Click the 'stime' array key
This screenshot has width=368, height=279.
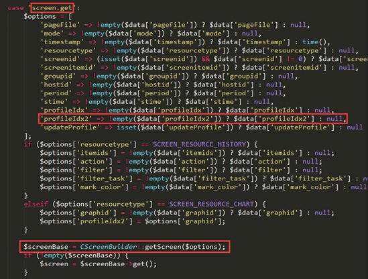pyautogui.click(x=54, y=102)
